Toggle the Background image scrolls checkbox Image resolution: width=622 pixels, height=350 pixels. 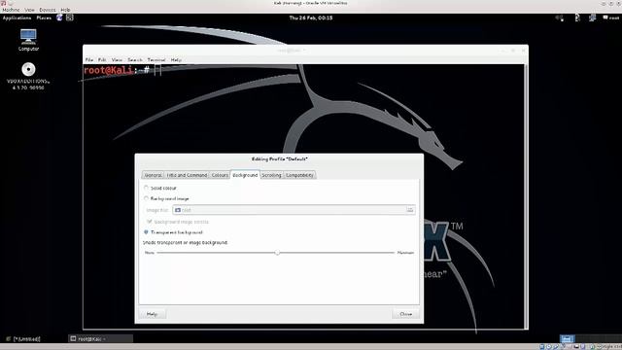pos(150,222)
